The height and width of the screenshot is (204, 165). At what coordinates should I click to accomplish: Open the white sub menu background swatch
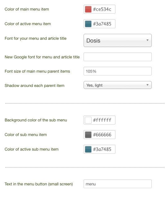point(88,120)
